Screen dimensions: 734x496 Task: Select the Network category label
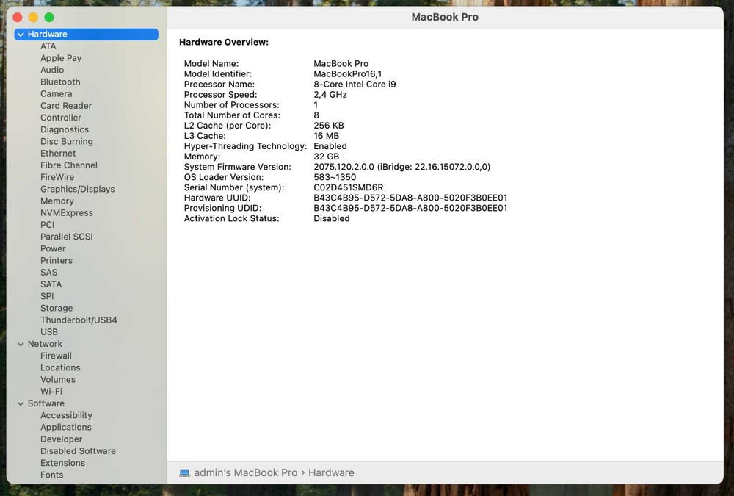tap(45, 344)
